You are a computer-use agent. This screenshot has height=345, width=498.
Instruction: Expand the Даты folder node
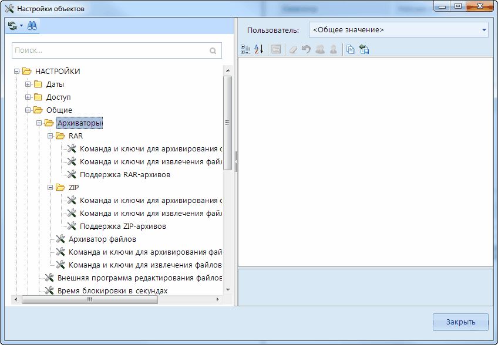[28, 84]
